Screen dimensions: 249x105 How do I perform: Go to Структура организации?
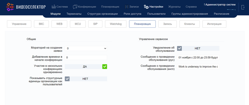point(103,14)
